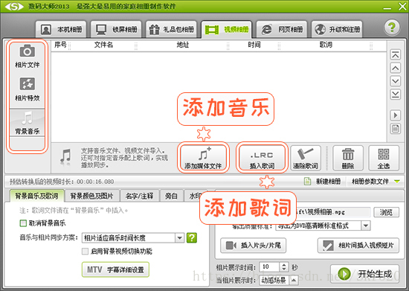Move item to top with top arrow

pyautogui.click(x=396, y=55)
